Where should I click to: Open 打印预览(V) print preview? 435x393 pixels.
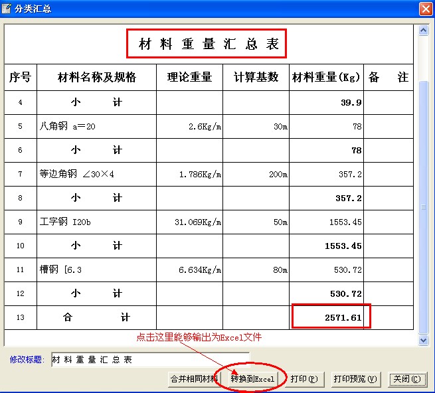[x=355, y=379]
